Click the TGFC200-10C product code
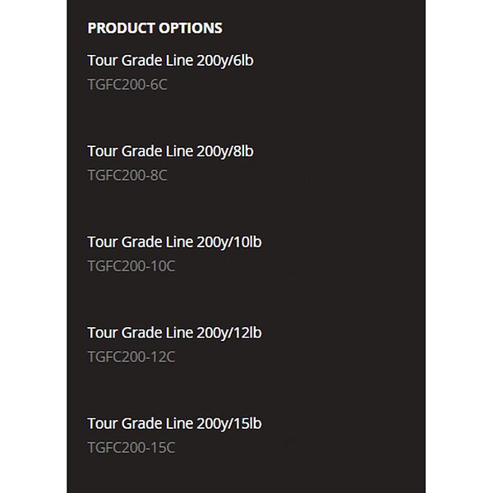Screen dimensions: 493x493 (x=131, y=266)
